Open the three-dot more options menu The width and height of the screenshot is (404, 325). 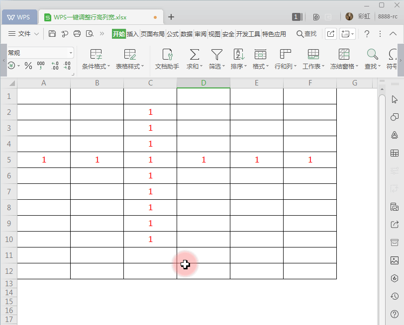click(380, 34)
